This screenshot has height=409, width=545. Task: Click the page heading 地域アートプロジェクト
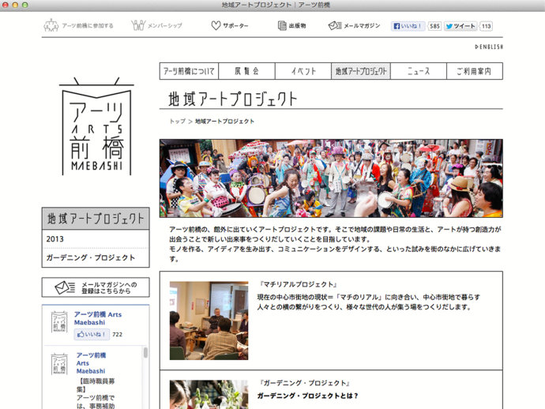pos(233,99)
